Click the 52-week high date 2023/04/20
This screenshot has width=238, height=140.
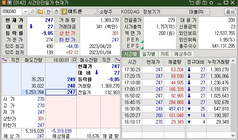(100, 46)
